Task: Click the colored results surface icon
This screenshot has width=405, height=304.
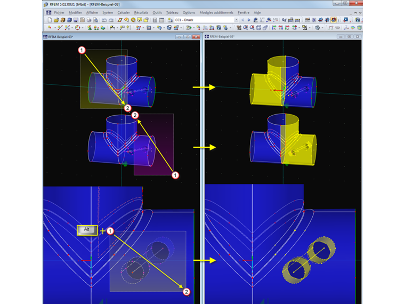Action: (353, 28)
